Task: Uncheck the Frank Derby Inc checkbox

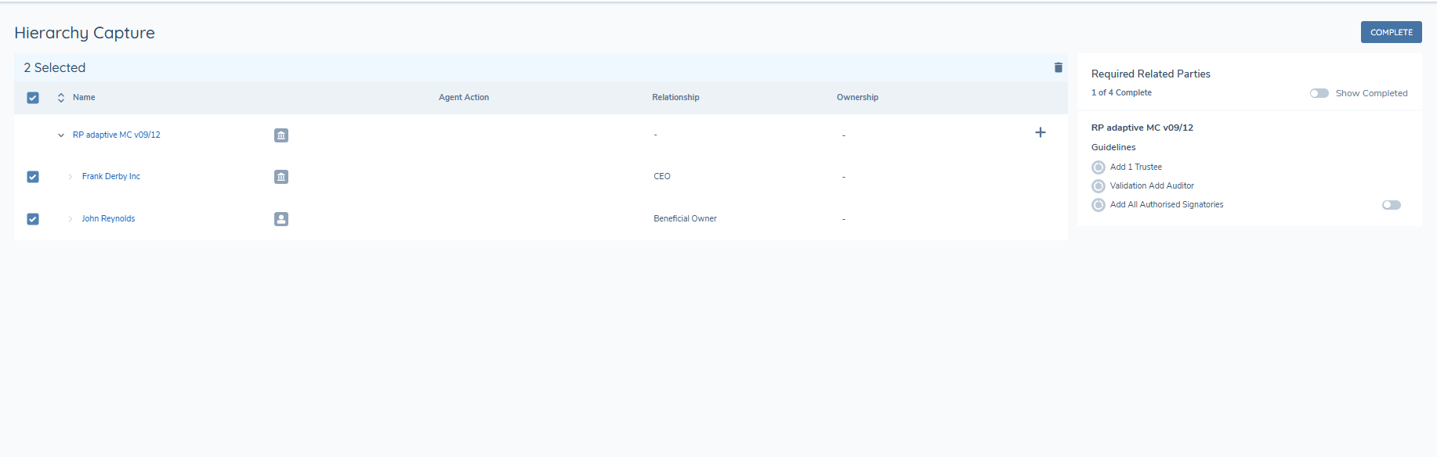Action: pos(33,177)
